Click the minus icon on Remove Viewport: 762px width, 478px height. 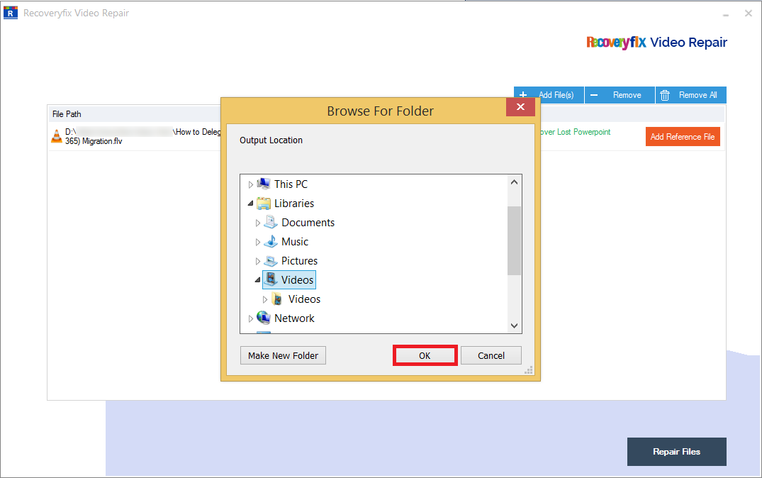click(x=594, y=95)
